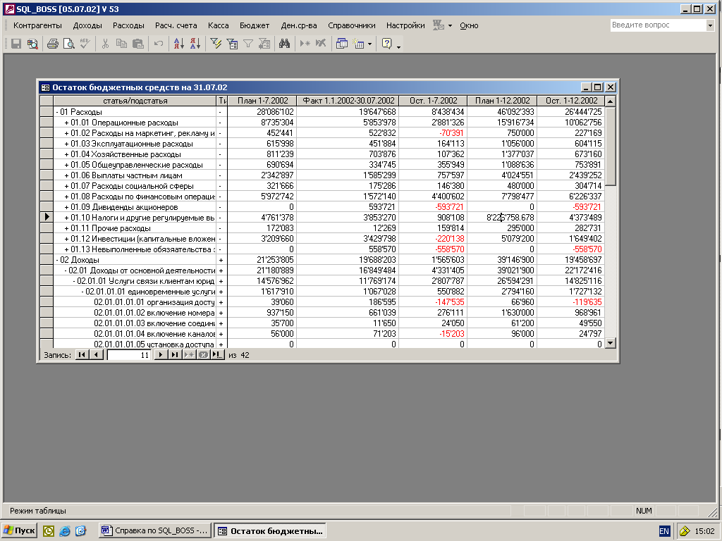
Task: Apply filter by selection icon
Action: coord(216,44)
